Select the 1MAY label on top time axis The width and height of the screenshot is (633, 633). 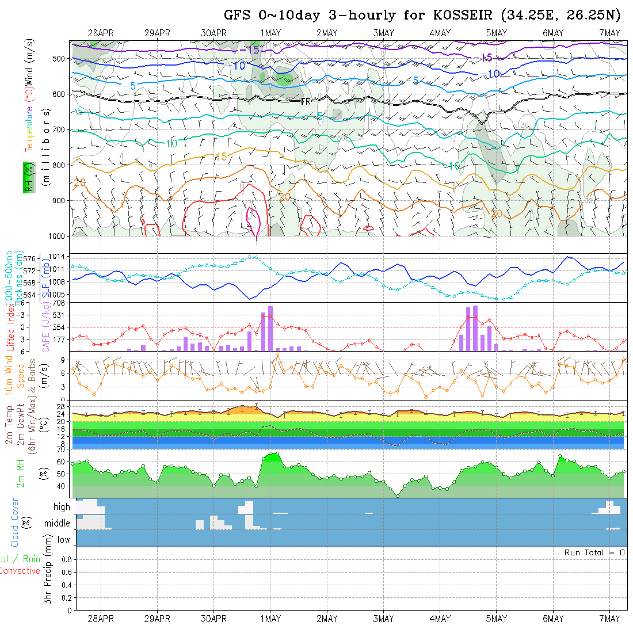coord(270,33)
